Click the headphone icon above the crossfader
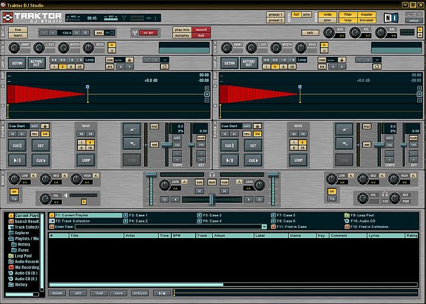 pos(212,175)
